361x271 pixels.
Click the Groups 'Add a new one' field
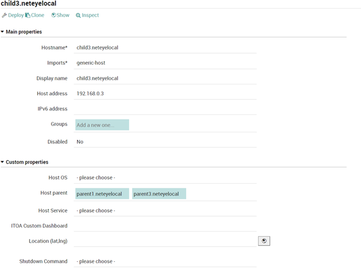[x=102, y=125]
